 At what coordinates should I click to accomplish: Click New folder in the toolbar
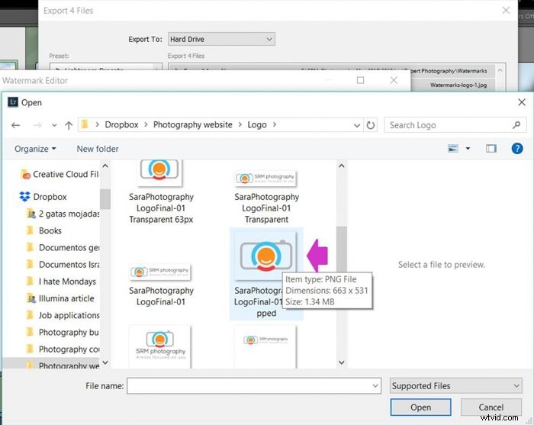pos(98,149)
